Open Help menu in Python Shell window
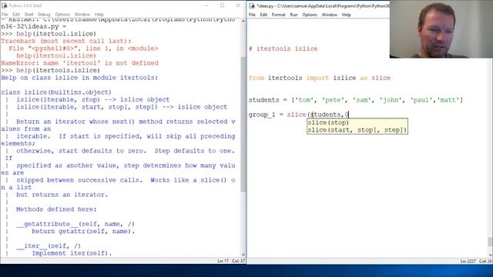The image size is (493, 277). [99, 15]
